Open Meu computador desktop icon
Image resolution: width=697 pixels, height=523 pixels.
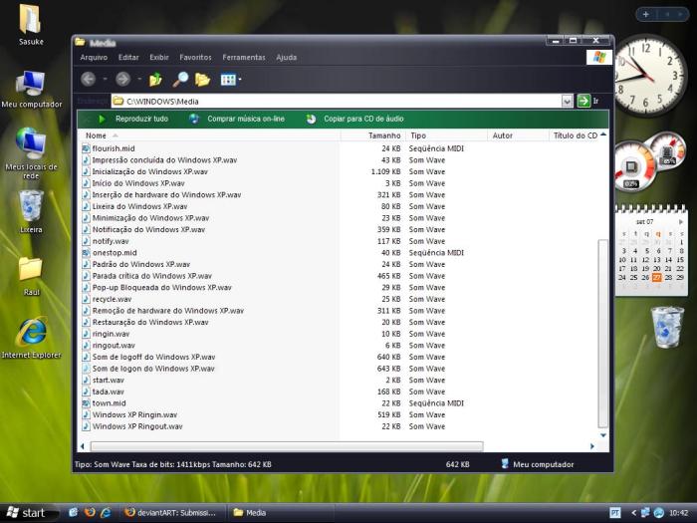32,89
